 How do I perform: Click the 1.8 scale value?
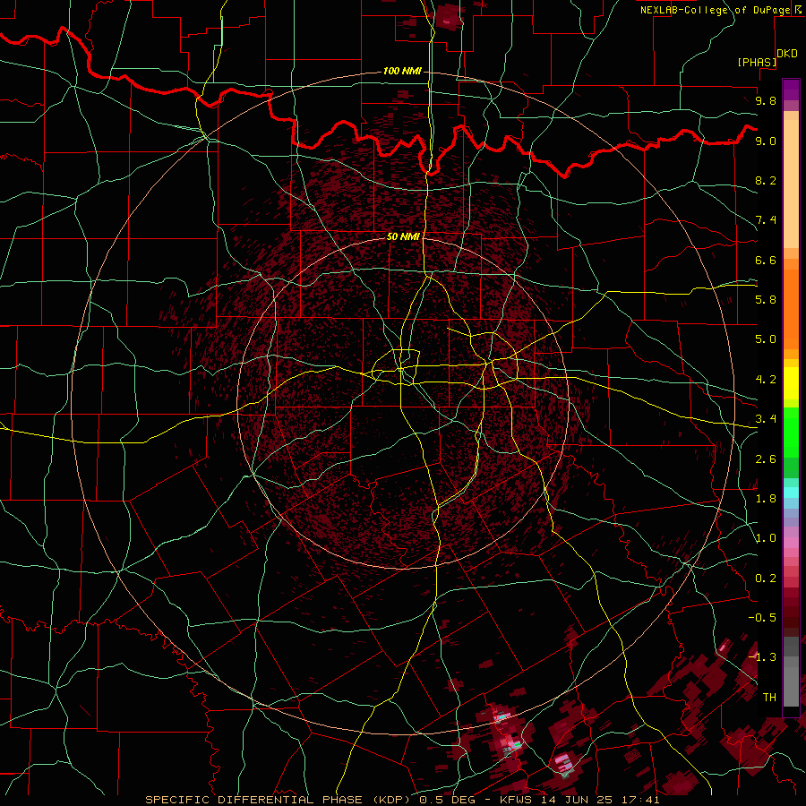click(766, 499)
